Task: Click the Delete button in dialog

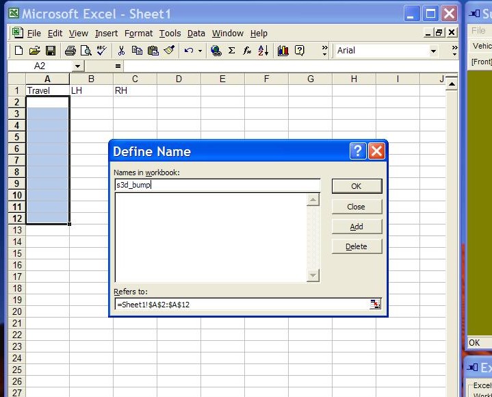Action: (357, 246)
